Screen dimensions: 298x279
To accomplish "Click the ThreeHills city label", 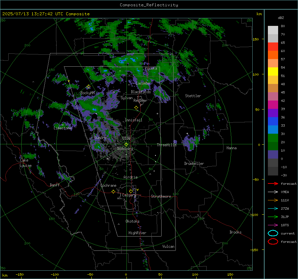I will (x=167, y=145).
